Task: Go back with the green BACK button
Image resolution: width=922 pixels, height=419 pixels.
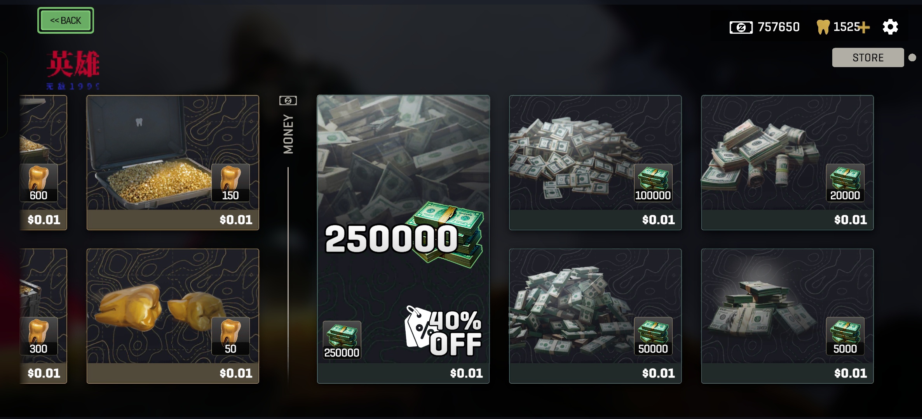Action: click(x=66, y=21)
